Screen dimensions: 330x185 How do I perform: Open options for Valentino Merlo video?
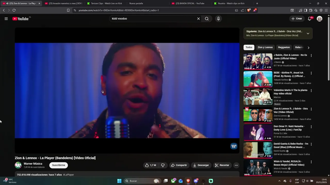click(311, 91)
